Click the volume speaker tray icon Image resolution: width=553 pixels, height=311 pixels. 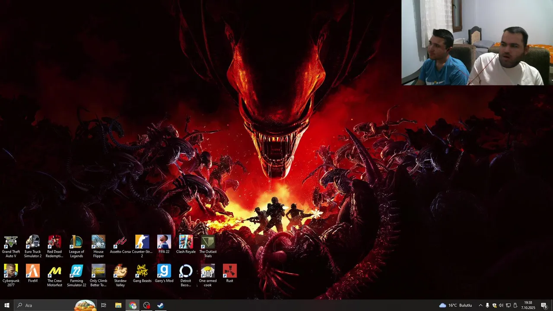coord(501,305)
